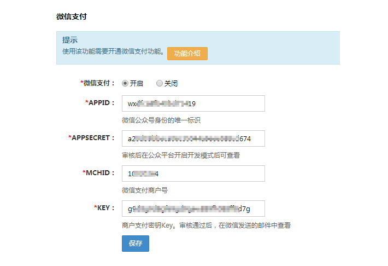
Task: Select the 开启 radio button
Action: 125,84
